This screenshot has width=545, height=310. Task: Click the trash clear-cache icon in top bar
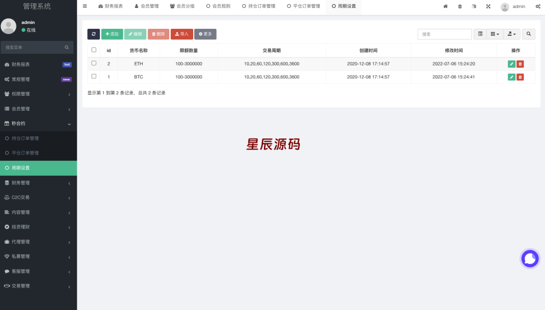click(460, 6)
